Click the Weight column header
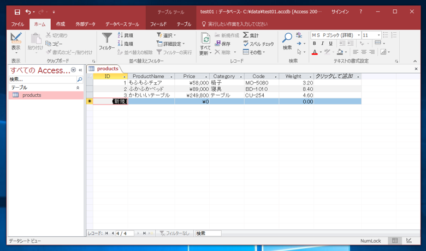 [296, 77]
